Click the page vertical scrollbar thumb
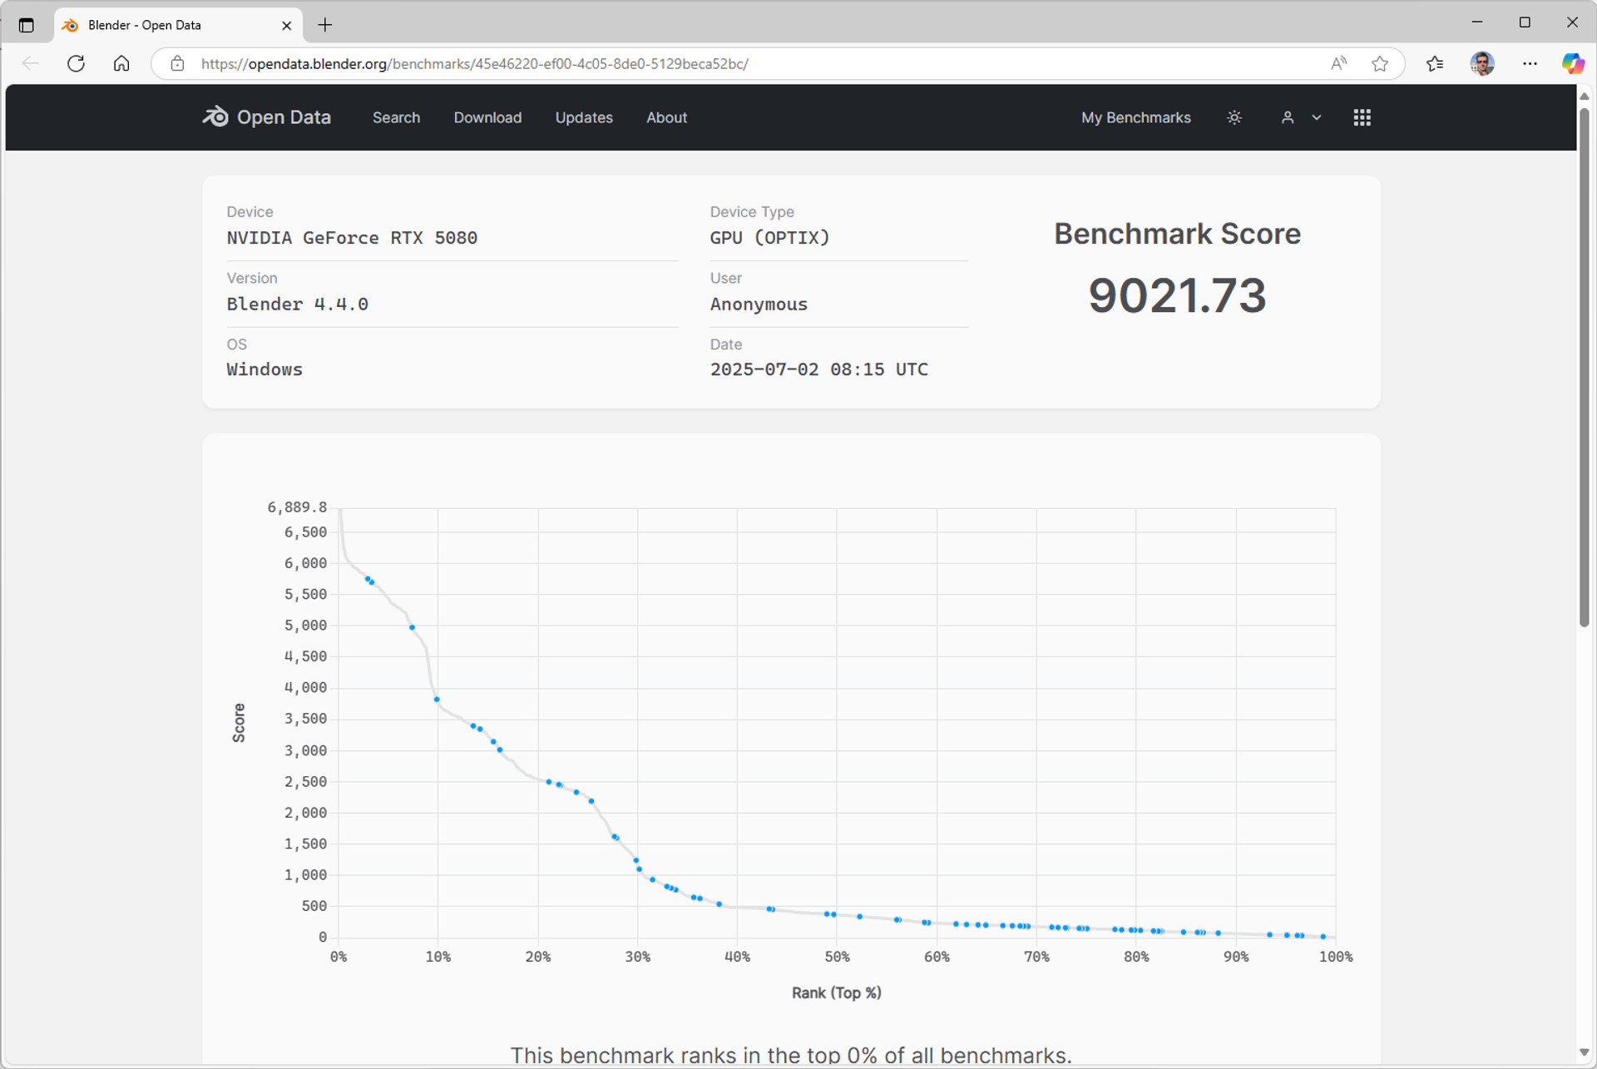Image resolution: width=1597 pixels, height=1069 pixels. point(1584,366)
